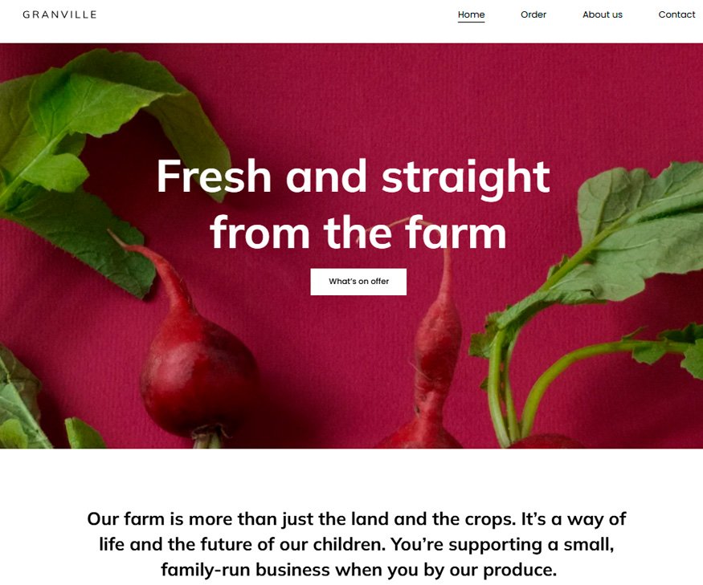The image size is (703, 585).
Task: Click the 'Our farm is more than' text line
Action: (357, 519)
